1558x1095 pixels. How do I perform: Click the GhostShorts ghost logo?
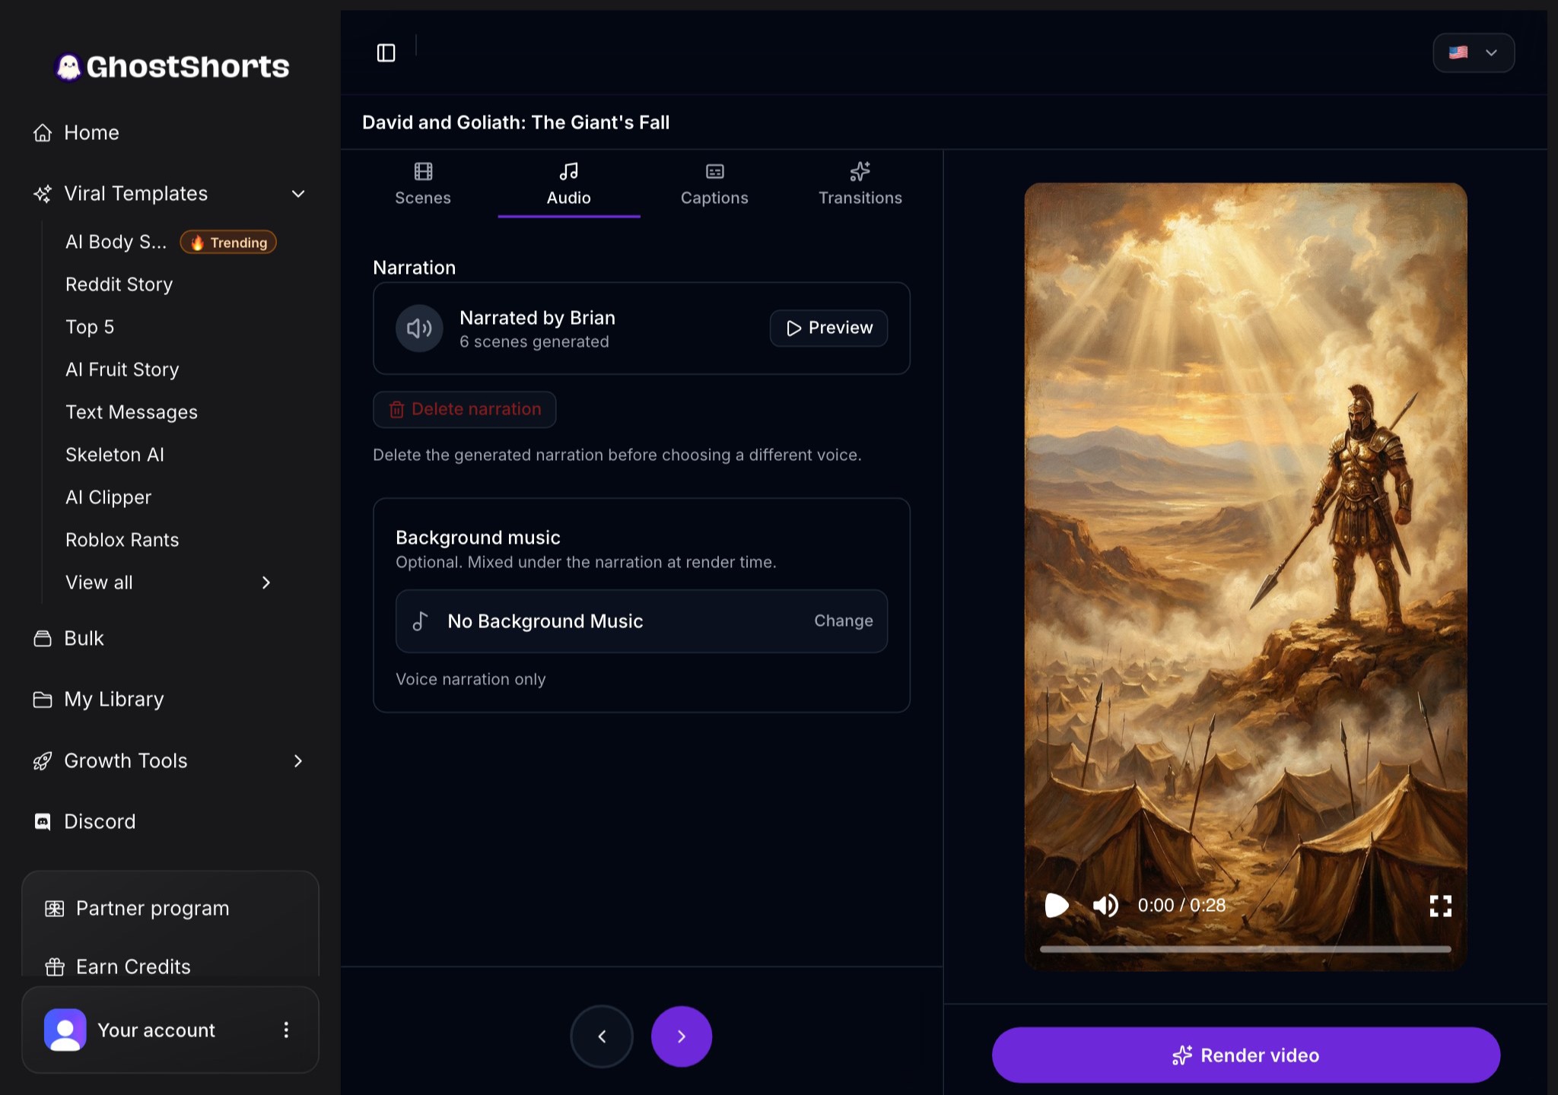[x=68, y=67]
